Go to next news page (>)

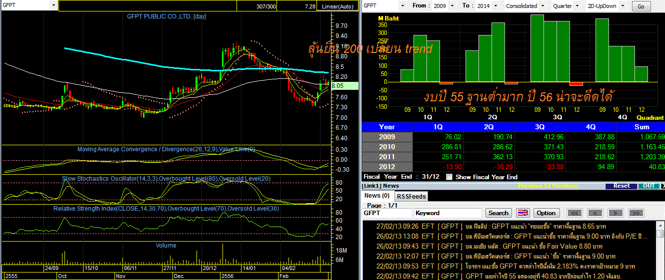pos(615,213)
